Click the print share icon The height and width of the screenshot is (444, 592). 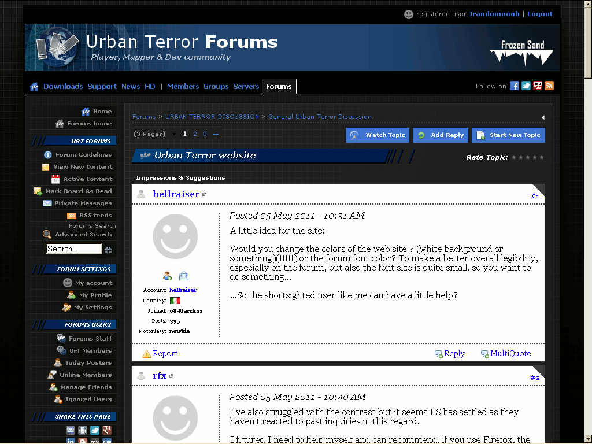83,430
